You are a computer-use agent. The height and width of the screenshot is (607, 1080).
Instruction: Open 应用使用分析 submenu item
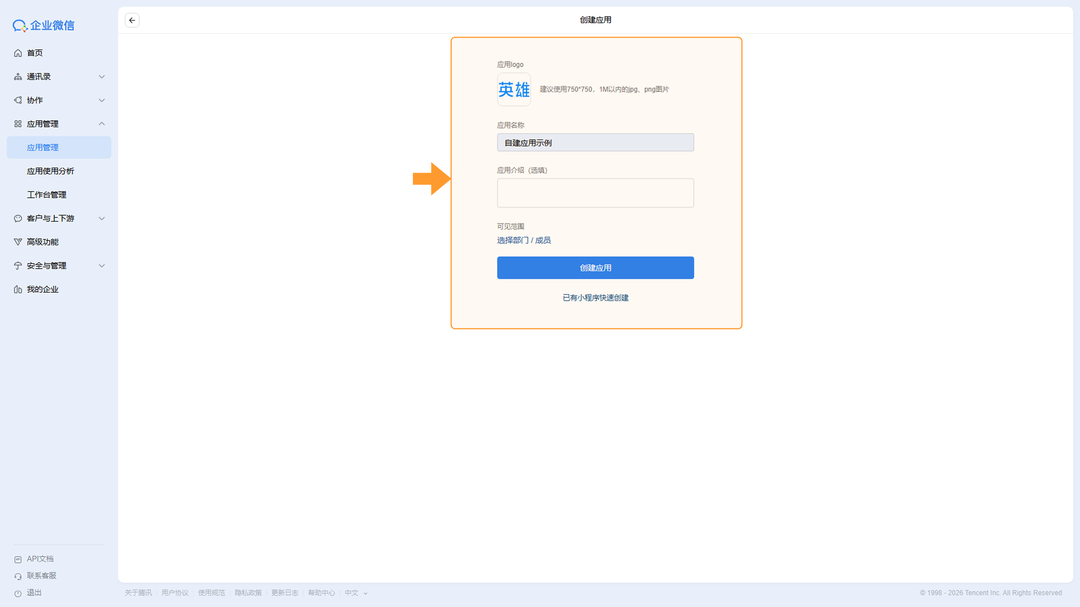(59, 171)
